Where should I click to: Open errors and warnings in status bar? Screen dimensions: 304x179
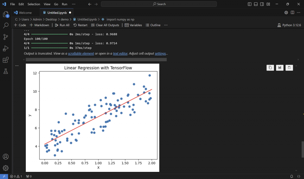coord(16,176)
